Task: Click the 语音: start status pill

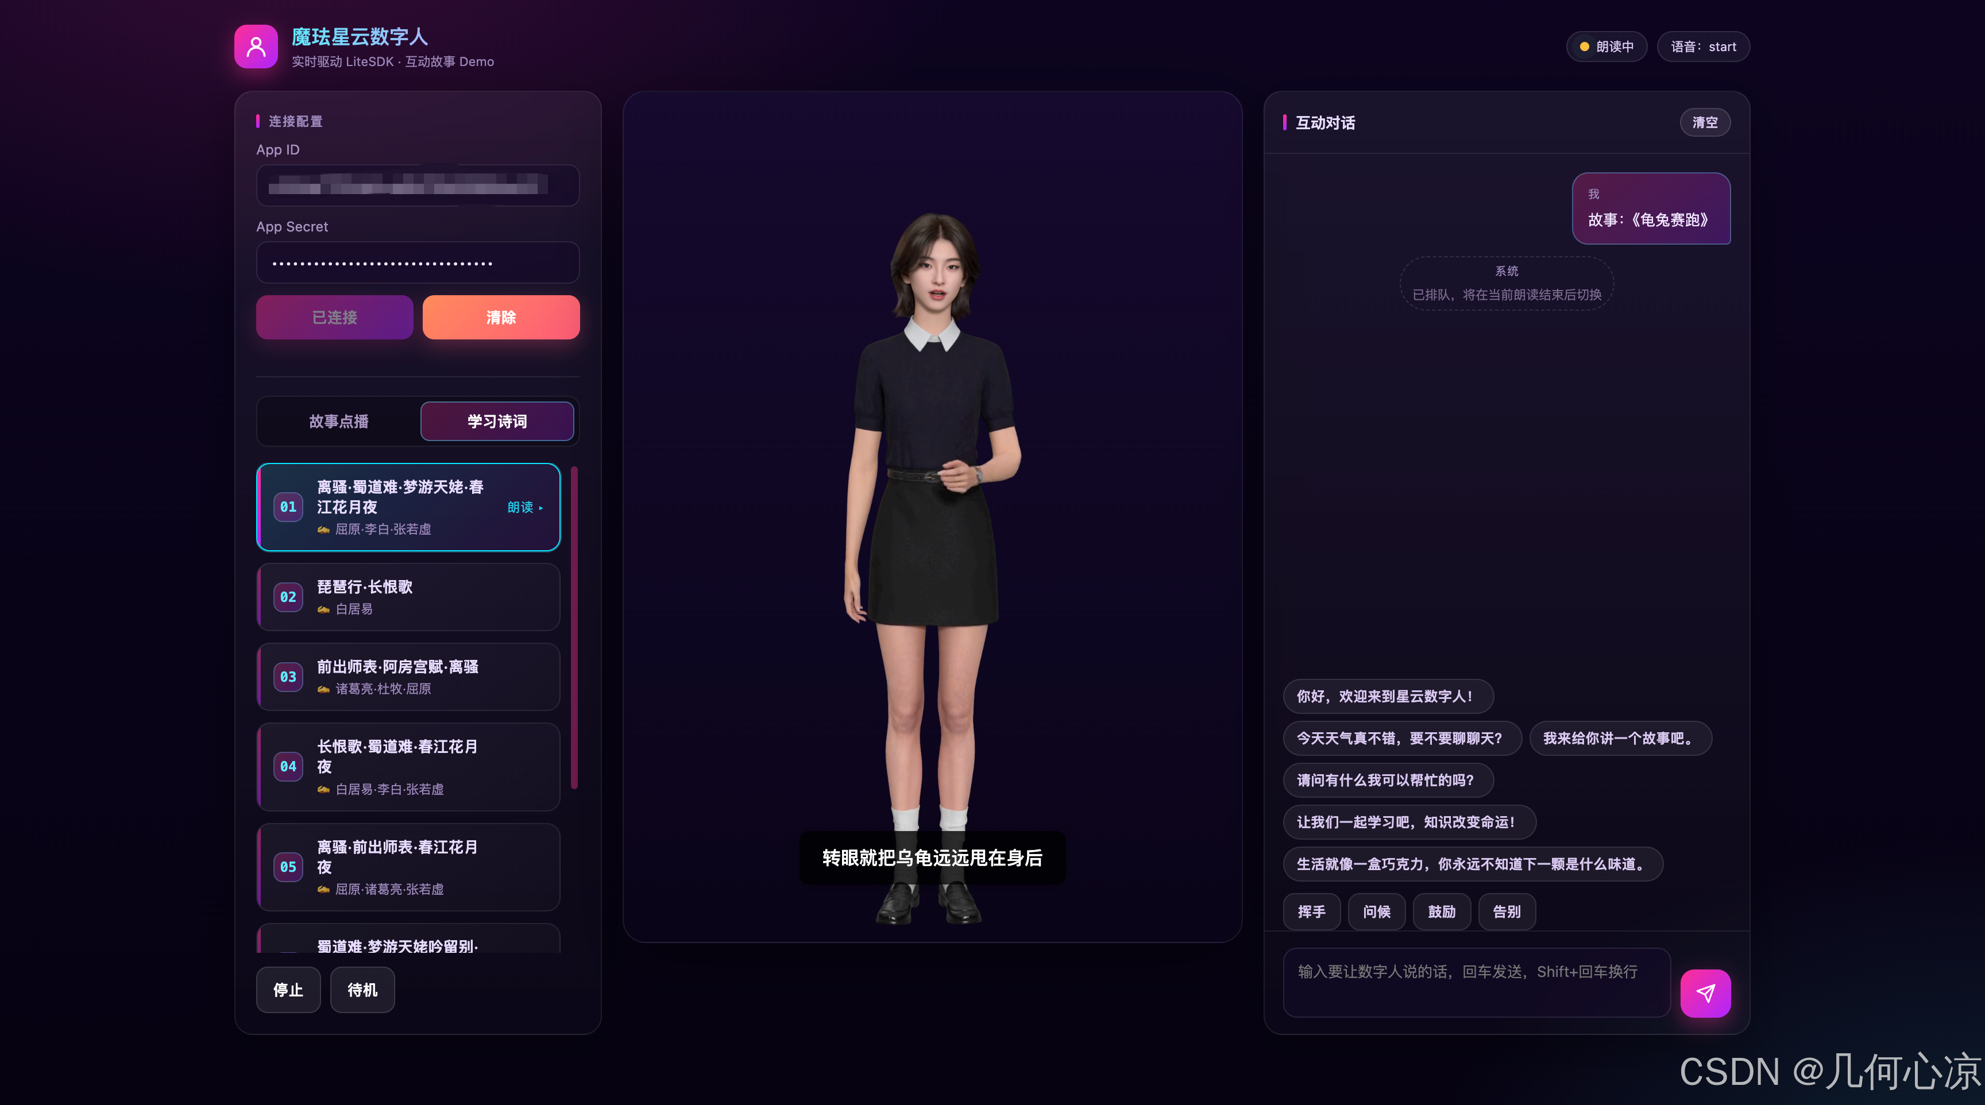Action: 1703,47
